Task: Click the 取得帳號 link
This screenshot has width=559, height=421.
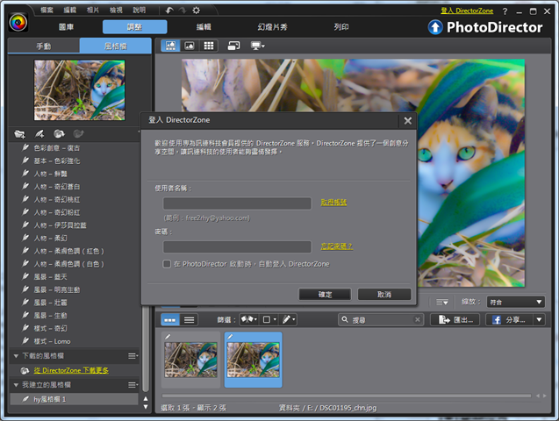Action: click(333, 203)
